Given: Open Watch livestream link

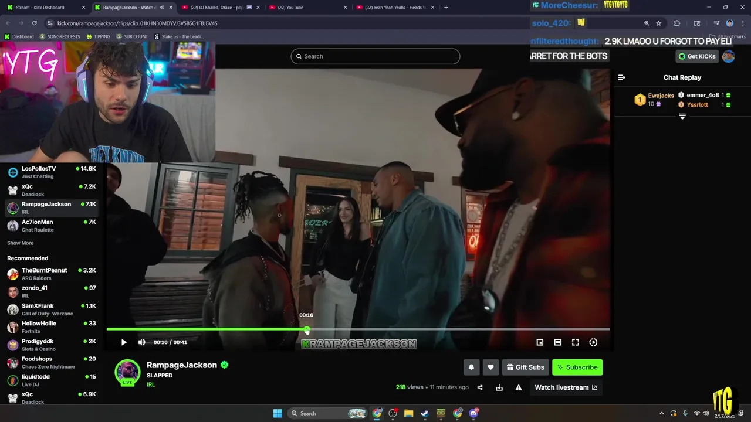Looking at the screenshot, I should (566, 387).
